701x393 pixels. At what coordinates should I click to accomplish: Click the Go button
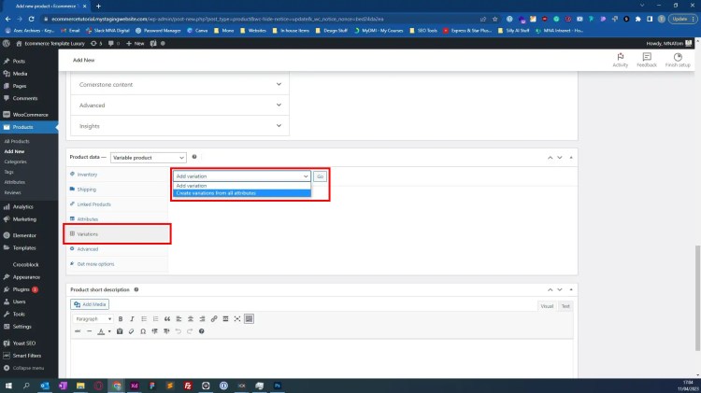[320, 176]
